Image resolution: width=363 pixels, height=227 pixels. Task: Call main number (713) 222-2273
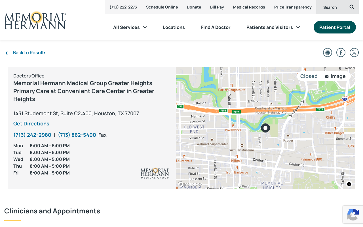point(123,7)
